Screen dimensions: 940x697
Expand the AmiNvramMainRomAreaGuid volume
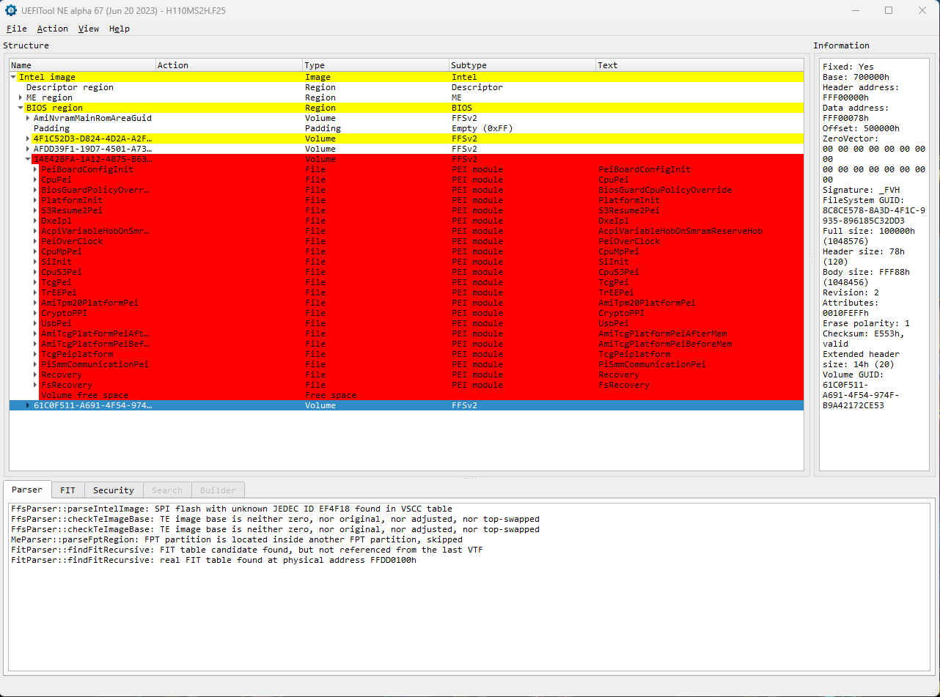[28, 118]
